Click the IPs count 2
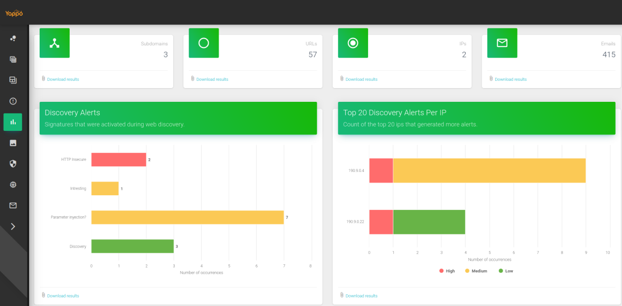This screenshot has height=306, width=622. 464,55
